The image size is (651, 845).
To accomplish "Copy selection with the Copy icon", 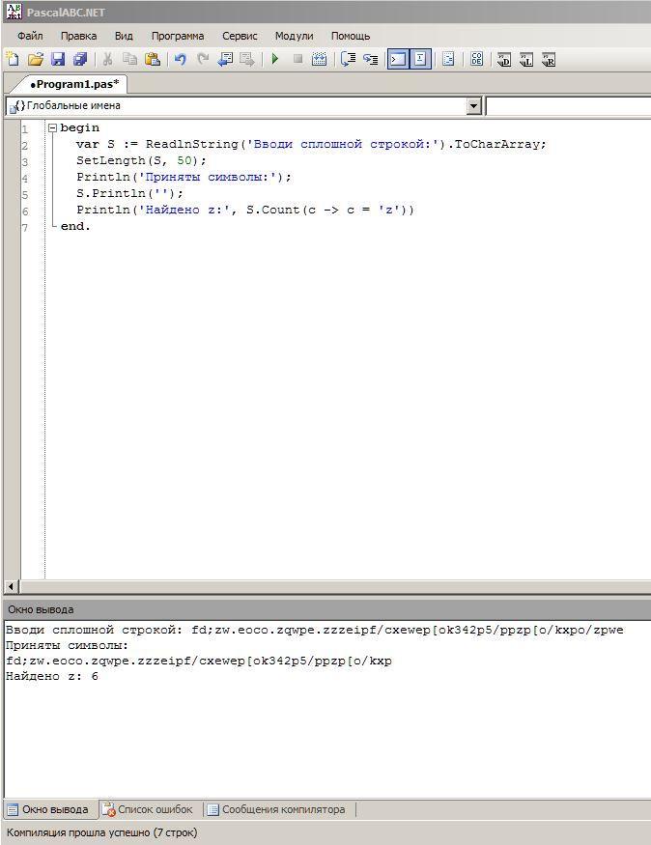I will pyautogui.click(x=129, y=59).
